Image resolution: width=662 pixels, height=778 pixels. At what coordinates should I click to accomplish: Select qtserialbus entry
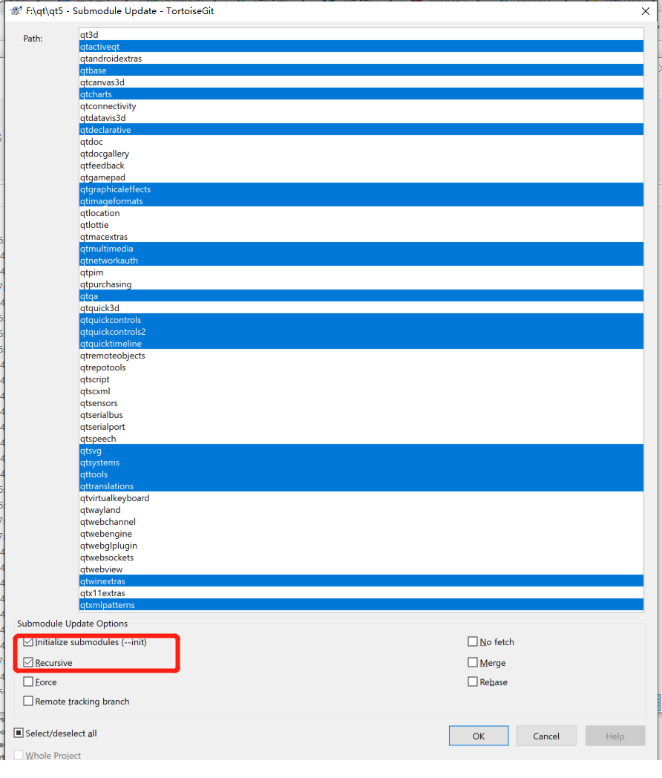pyautogui.click(x=361, y=415)
